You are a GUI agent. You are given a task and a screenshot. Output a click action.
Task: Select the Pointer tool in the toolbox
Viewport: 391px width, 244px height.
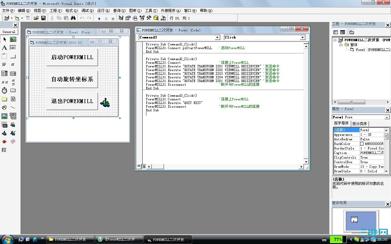coord(5,39)
